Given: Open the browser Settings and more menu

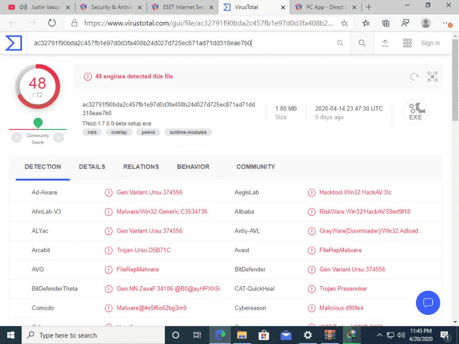Looking at the screenshot, I should (x=447, y=24).
